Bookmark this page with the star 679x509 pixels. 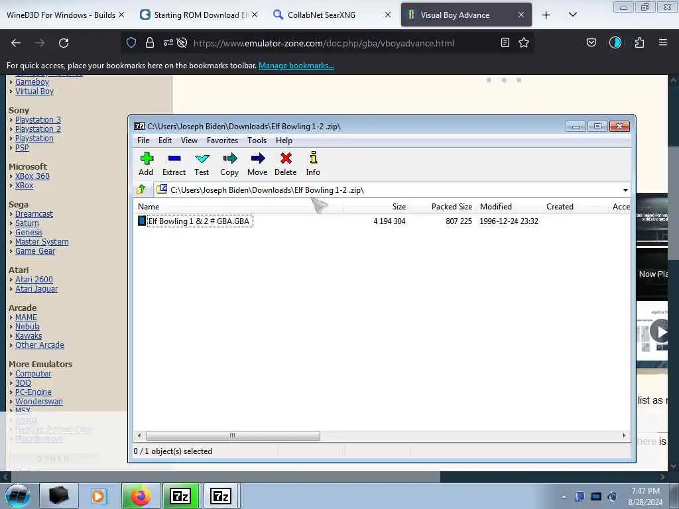click(x=524, y=42)
